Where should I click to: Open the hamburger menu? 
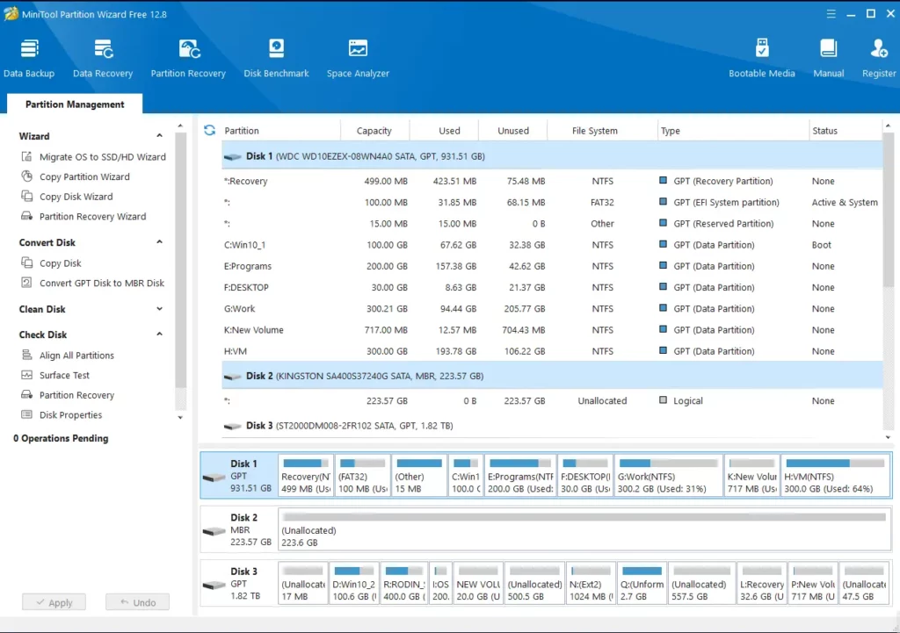[831, 13]
